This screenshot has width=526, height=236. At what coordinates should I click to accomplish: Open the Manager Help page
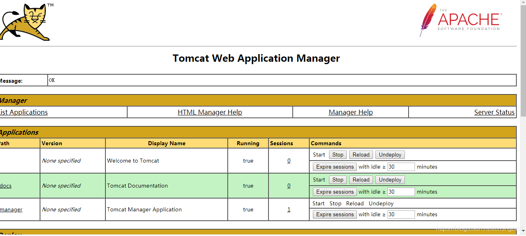[x=350, y=112]
